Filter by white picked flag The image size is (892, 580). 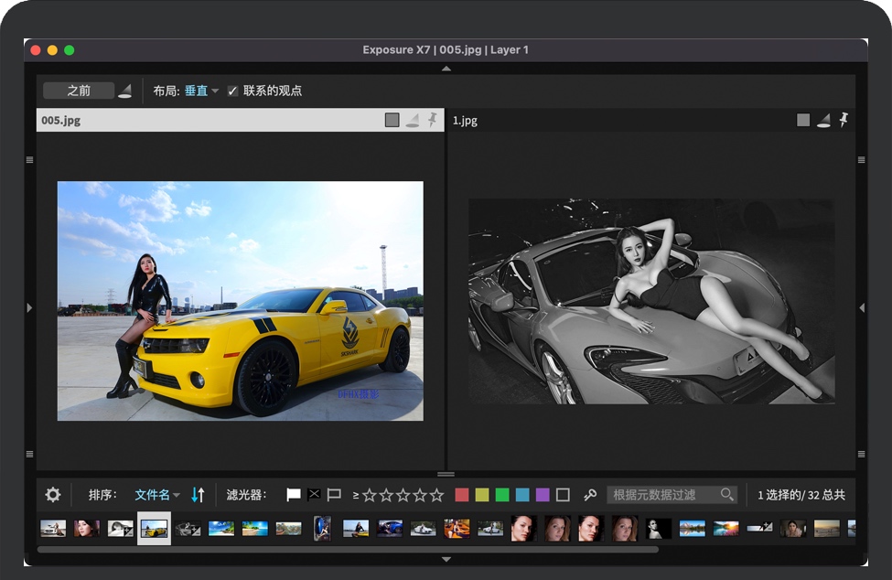click(293, 495)
